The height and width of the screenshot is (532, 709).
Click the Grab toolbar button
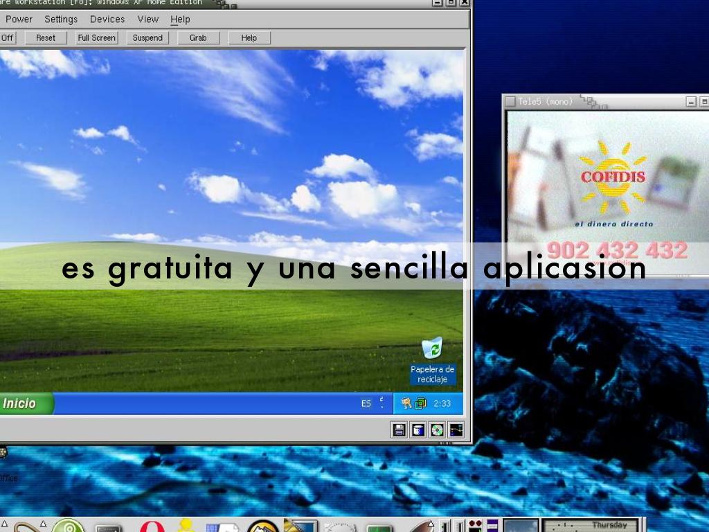point(198,38)
